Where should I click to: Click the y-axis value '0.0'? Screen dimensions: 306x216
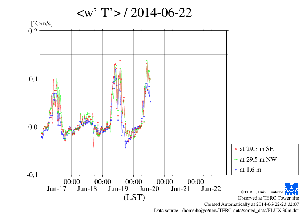[33, 127]
